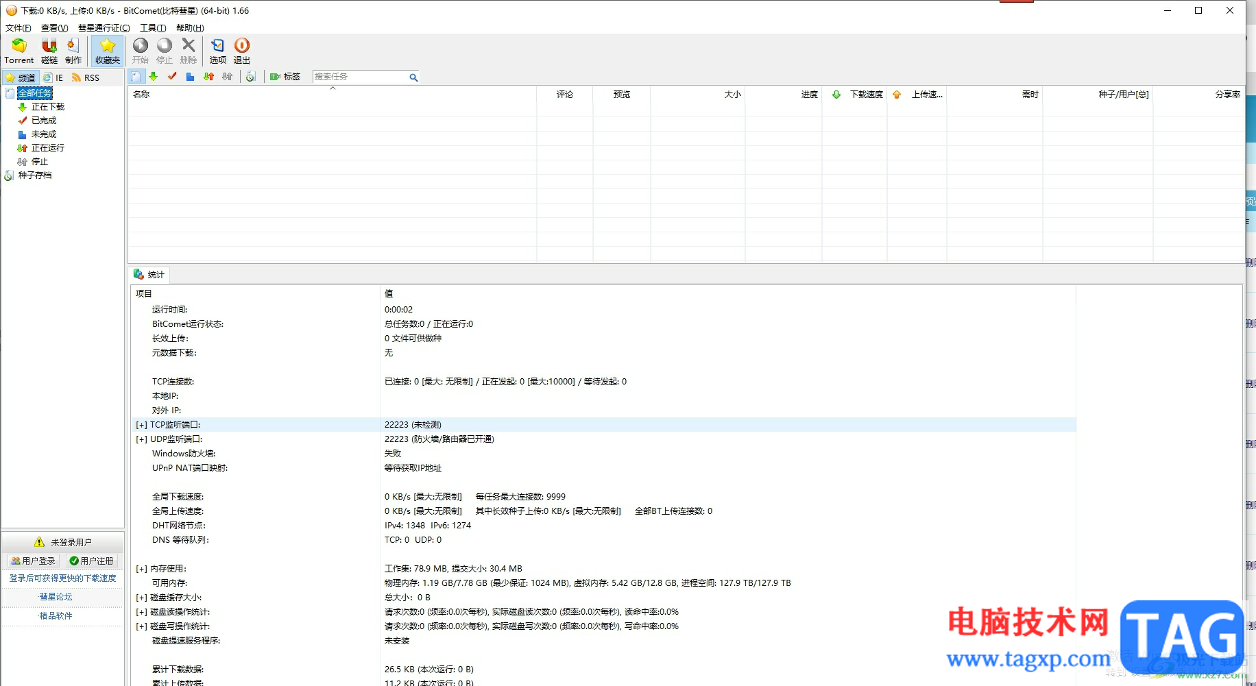Select 正在运行 in the task tree
Image resolution: width=1256 pixels, height=686 pixels.
tap(47, 148)
